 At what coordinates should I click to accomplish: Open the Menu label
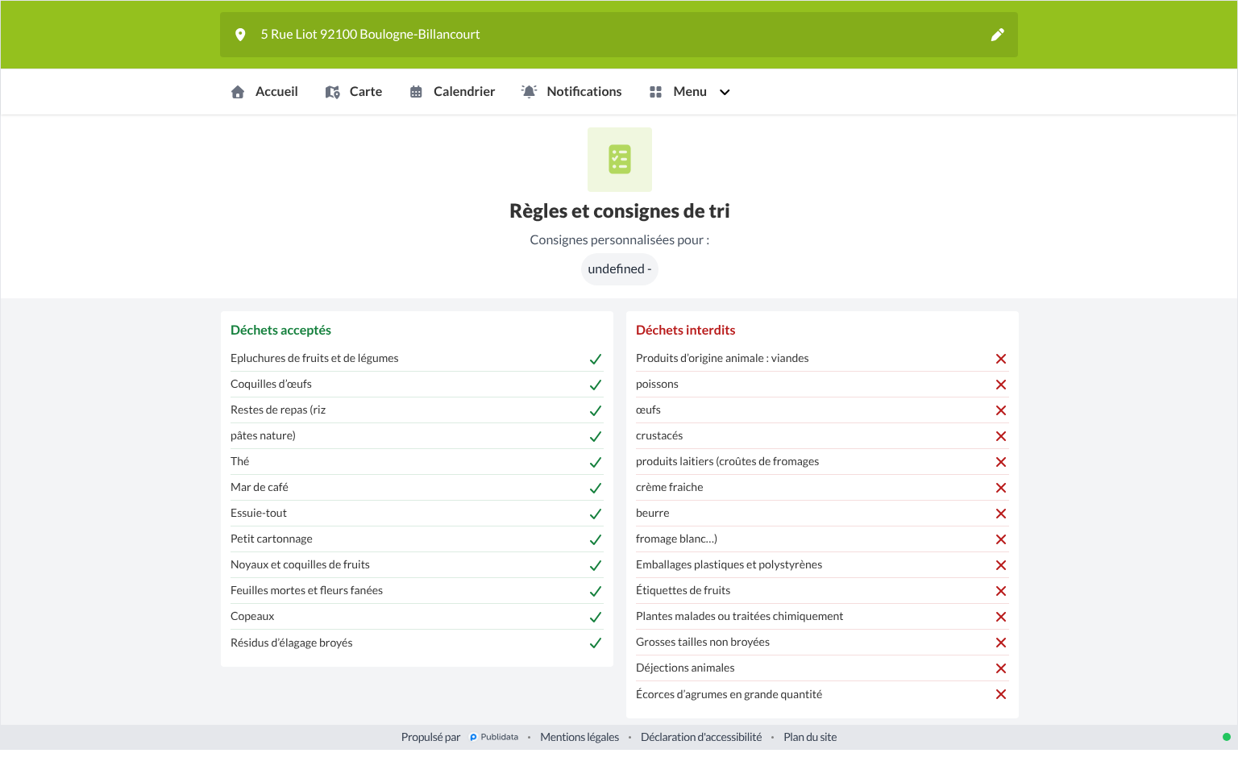click(x=690, y=92)
